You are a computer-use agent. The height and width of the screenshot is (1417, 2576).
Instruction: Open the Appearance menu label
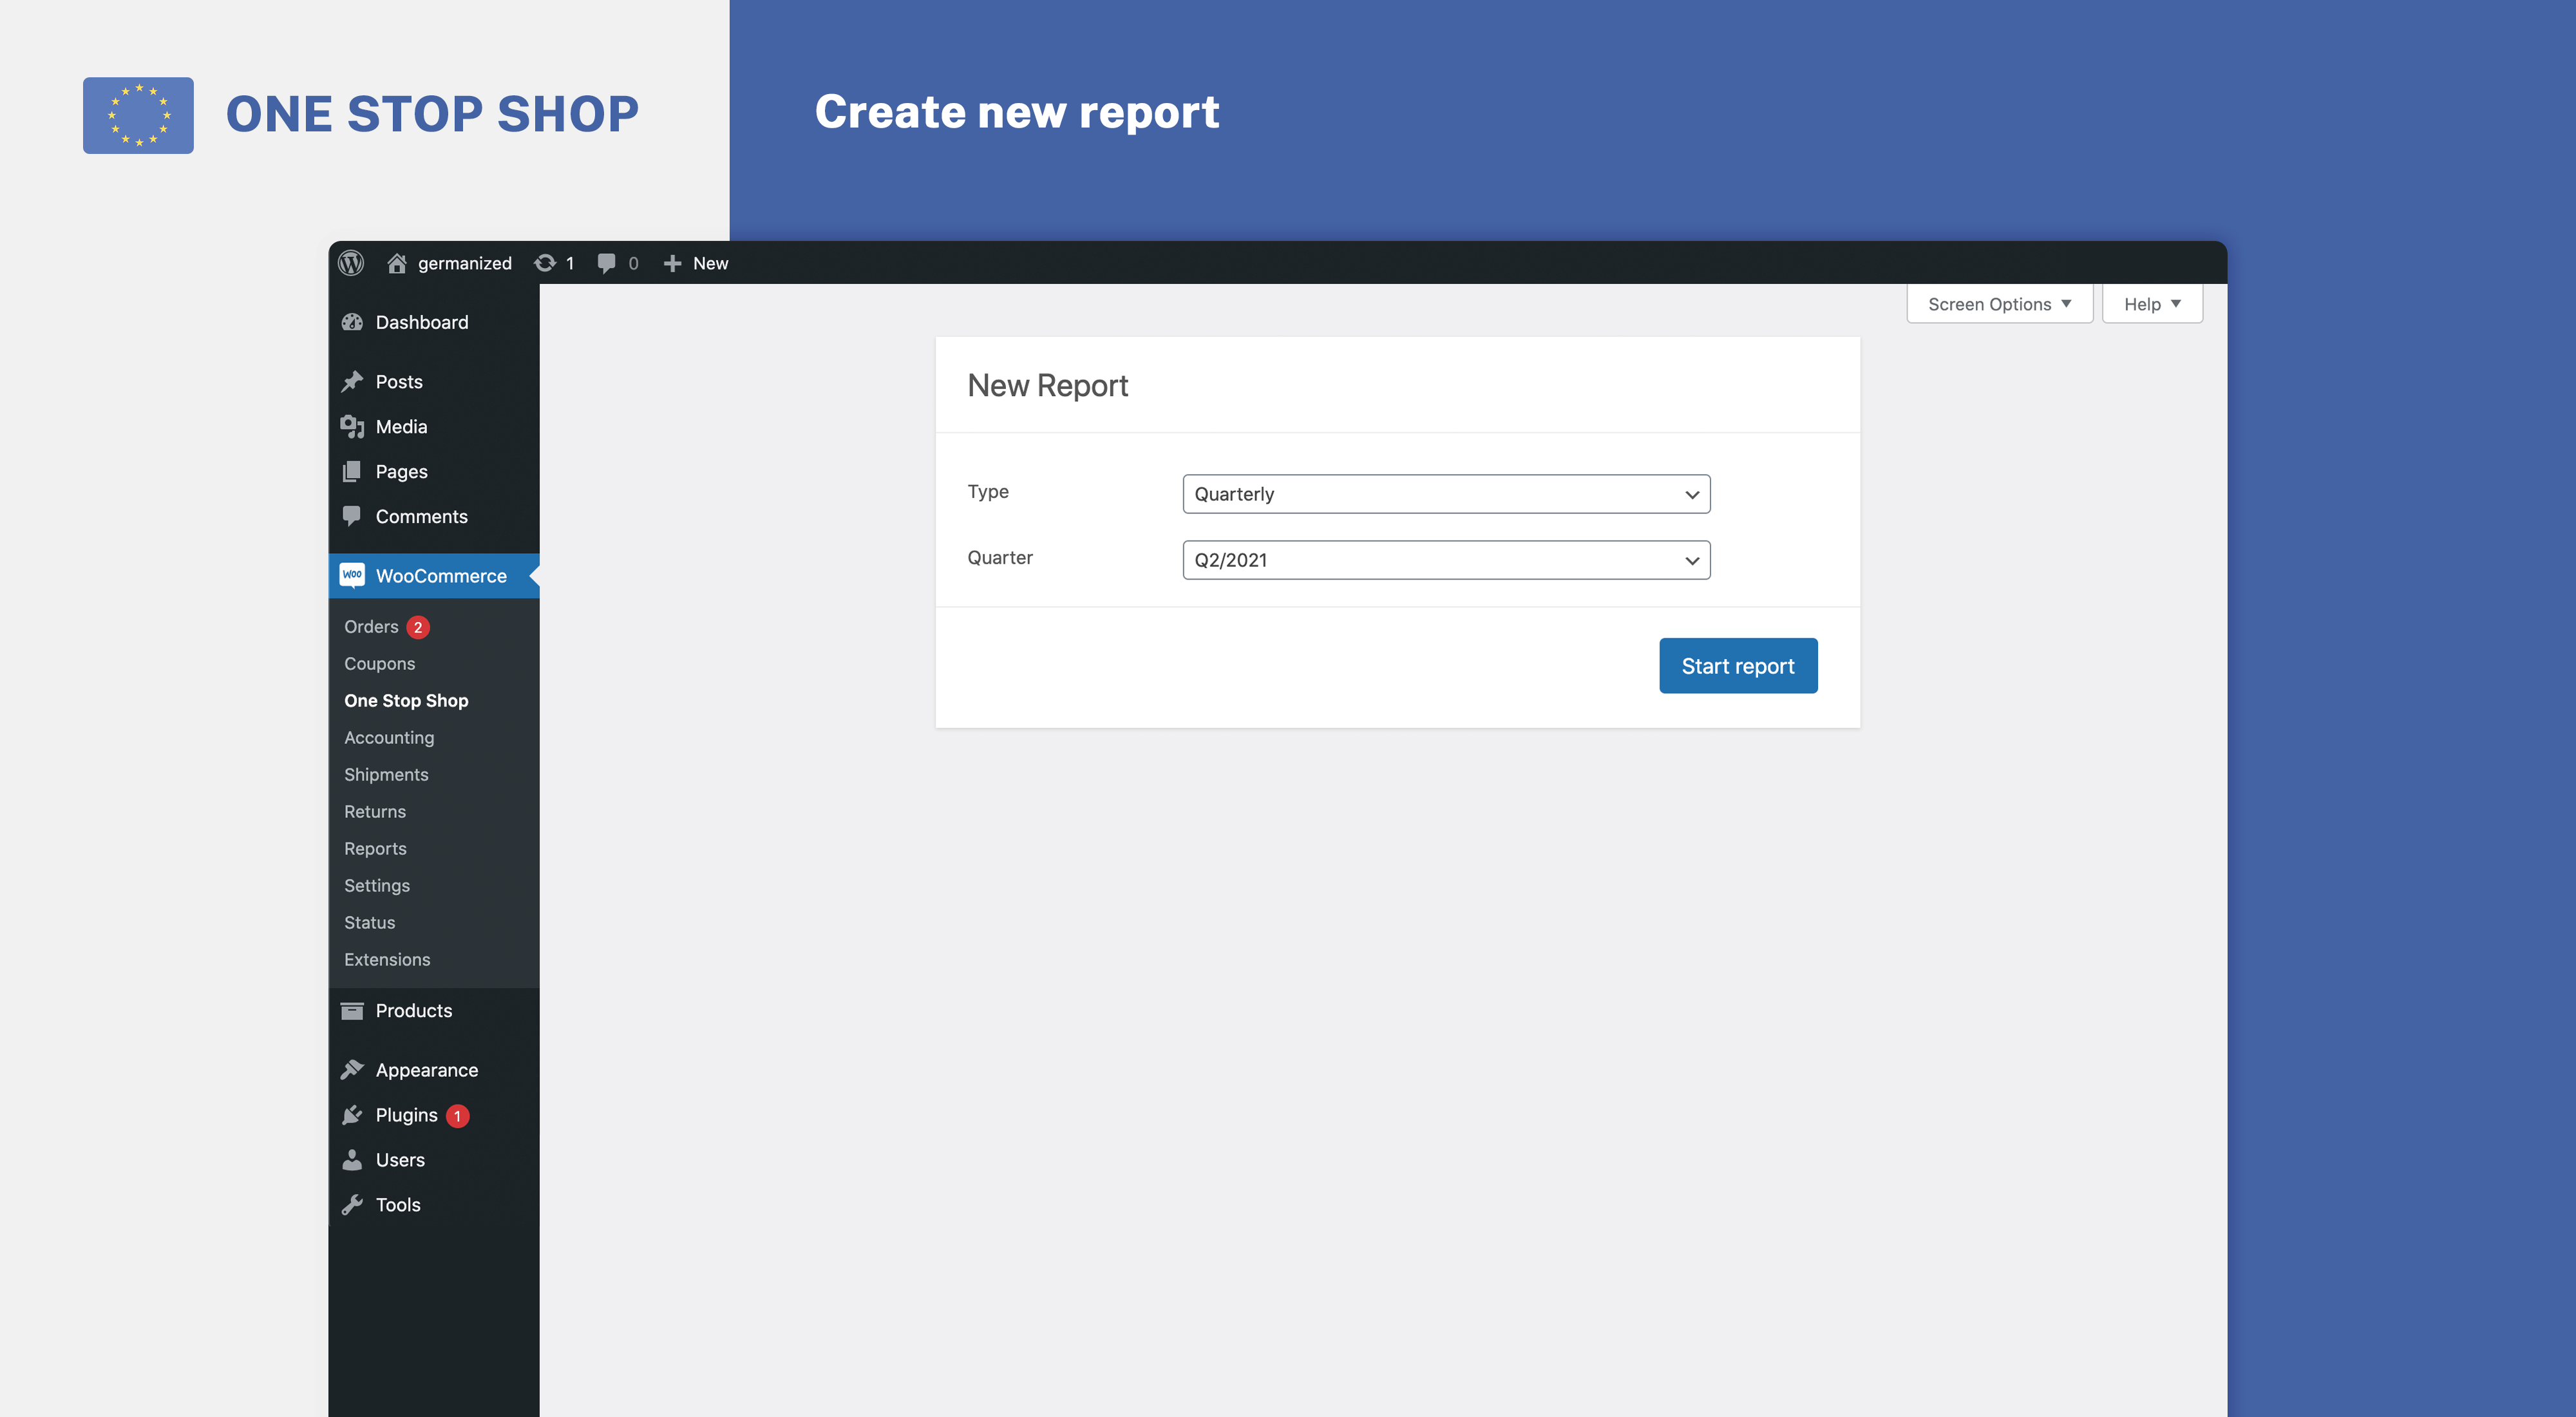coord(427,1070)
